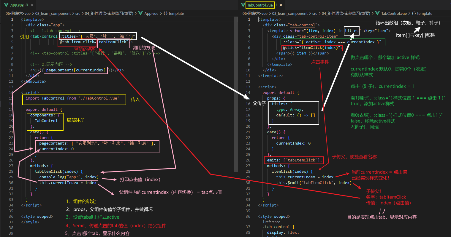Open '06-阶段六-vue' breadcrumb in TabControl.vue editor
Viewport: 451px width, 237px height.
point(255,13)
